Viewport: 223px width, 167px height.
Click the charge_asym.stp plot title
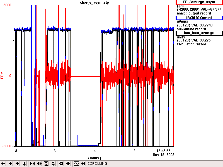pyautogui.click(x=94, y=3)
